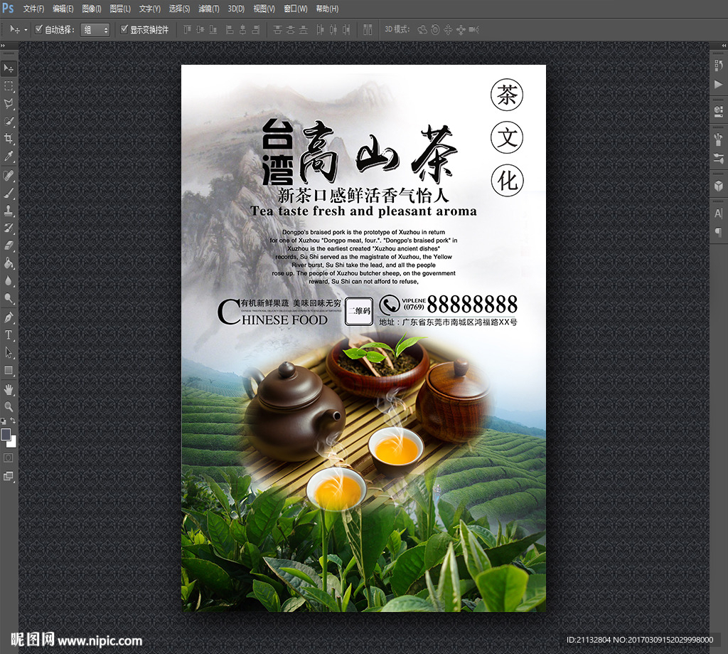Open the History panel icon
Viewport: 728px width, 654px height.
click(x=718, y=65)
